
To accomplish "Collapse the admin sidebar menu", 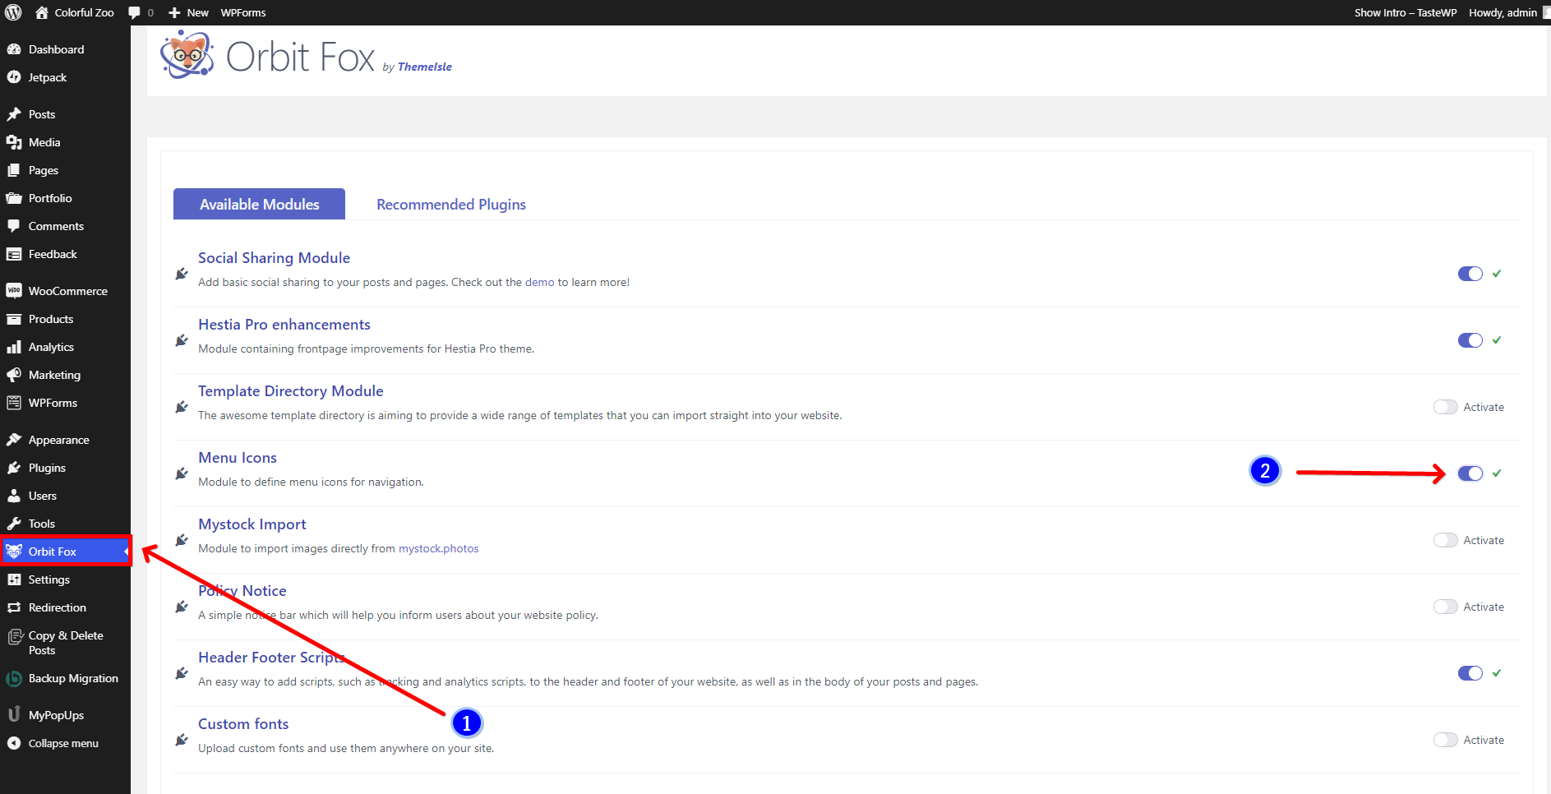I will coord(63,743).
